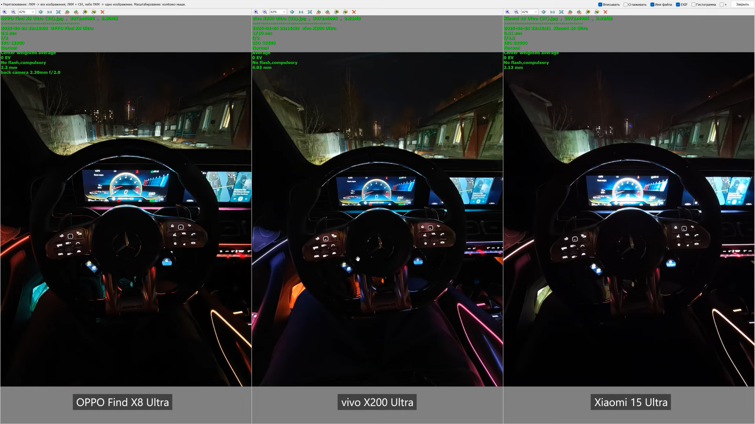Click the "vivo X200 Ultra (32).jpg" file name
The image size is (755, 424).
click(x=279, y=18)
